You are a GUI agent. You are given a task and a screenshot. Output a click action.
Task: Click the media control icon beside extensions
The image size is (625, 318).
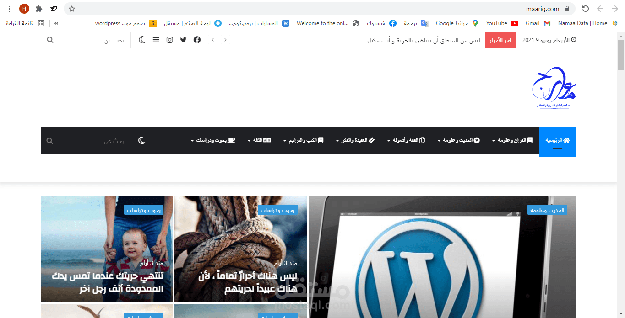pyautogui.click(x=54, y=9)
